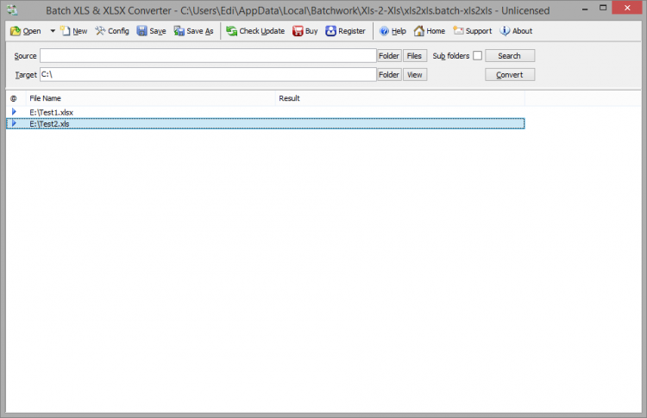
Task: Select the E:\Test2.xls row
Action: click(266, 123)
